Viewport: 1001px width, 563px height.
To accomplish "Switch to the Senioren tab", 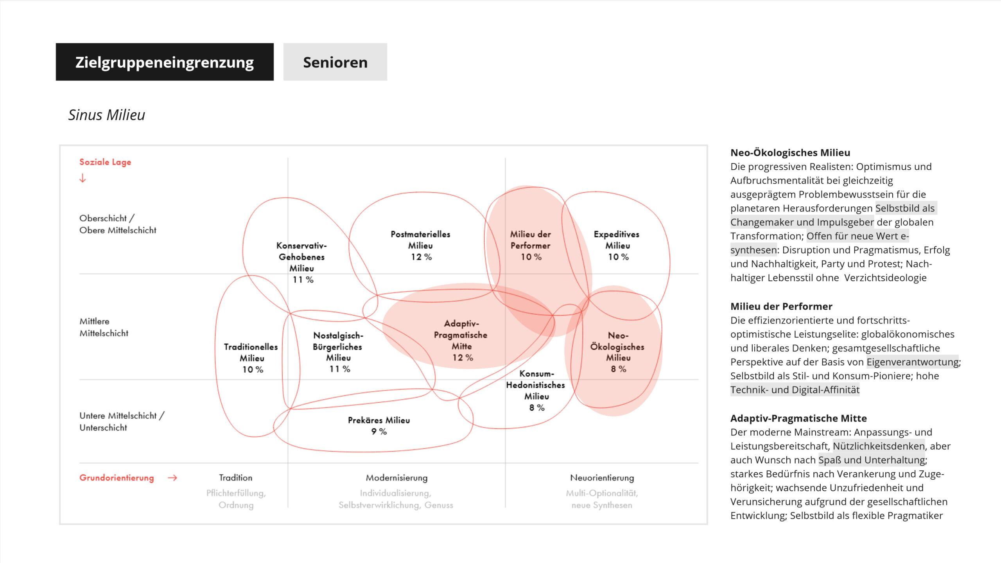I will 335,62.
